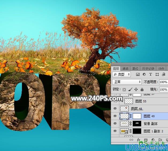
Task: Enable lock image pixels brush icon
Action: 130,89
